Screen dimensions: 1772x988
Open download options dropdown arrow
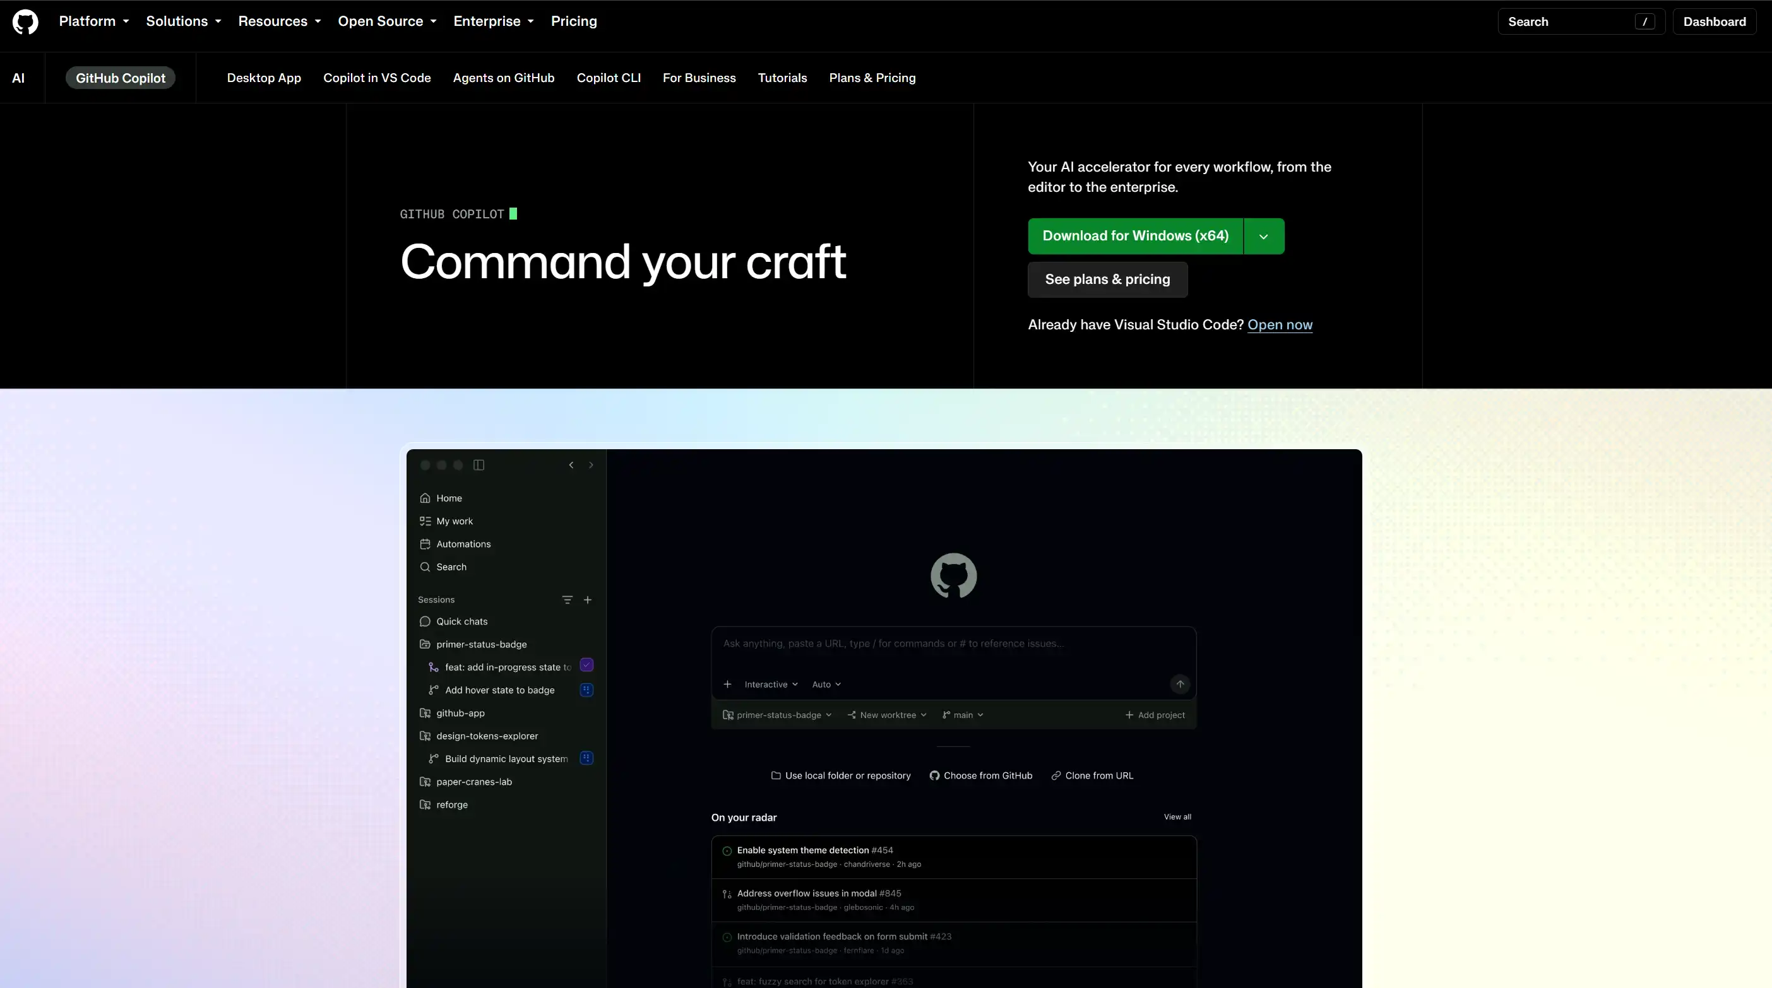1264,237
